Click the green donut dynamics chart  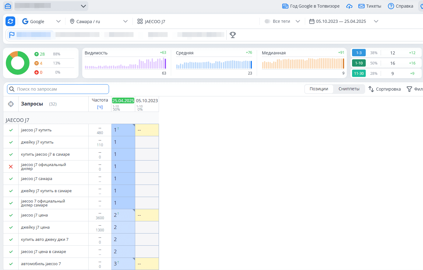[x=18, y=63]
